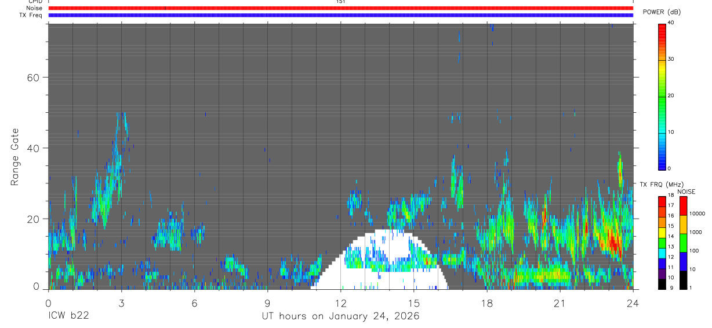
Task: Click the '18' hour tick label
Action: (x=487, y=303)
